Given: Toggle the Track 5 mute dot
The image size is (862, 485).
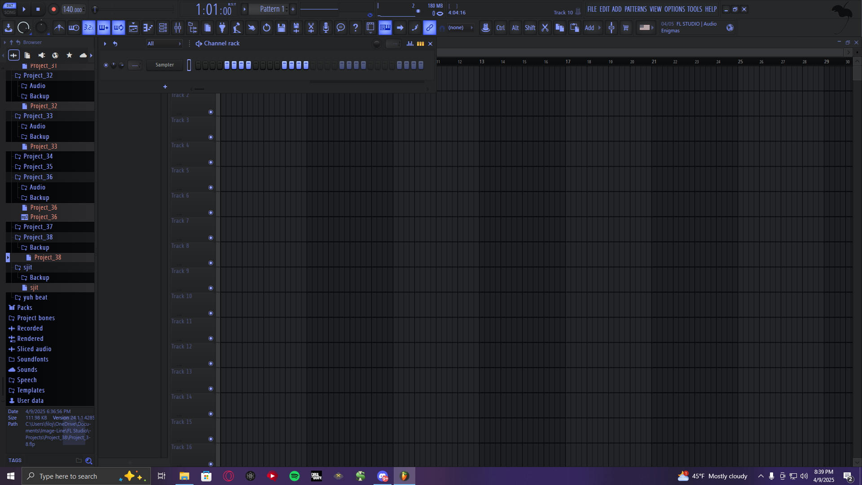Looking at the screenshot, I should pos(211,188).
